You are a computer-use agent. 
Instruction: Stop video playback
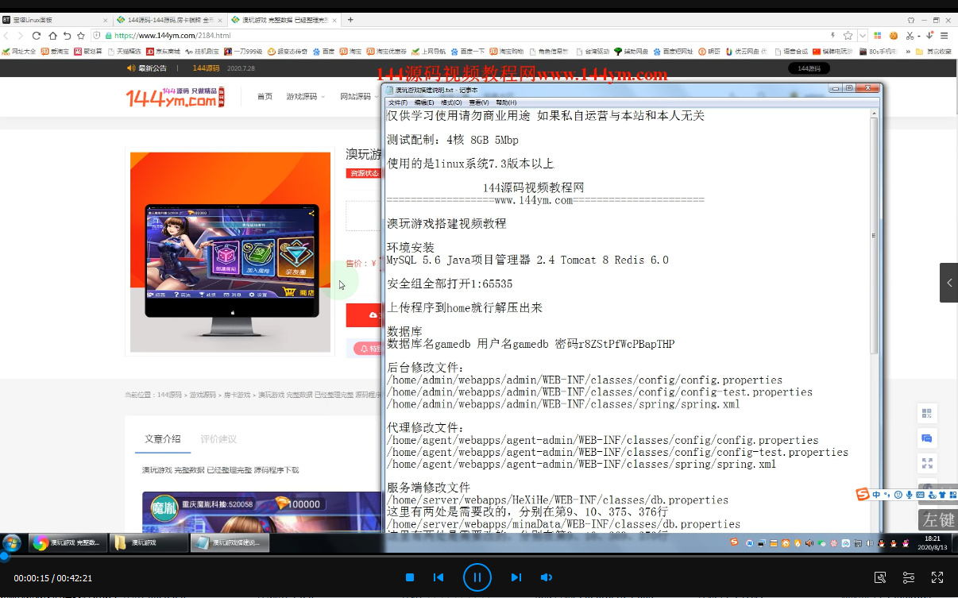[410, 577]
